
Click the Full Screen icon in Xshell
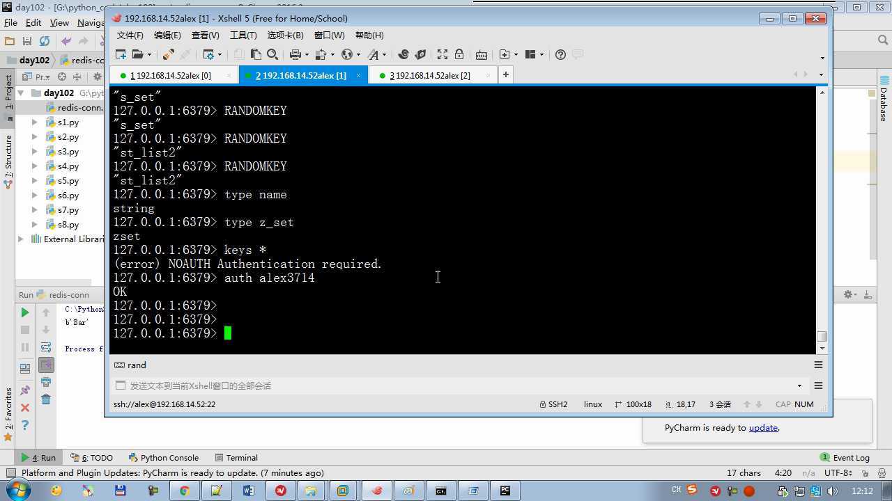(442, 54)
